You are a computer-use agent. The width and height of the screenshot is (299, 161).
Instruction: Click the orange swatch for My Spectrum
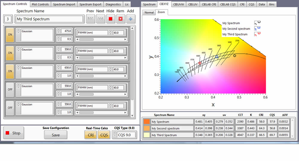point(147,122)
